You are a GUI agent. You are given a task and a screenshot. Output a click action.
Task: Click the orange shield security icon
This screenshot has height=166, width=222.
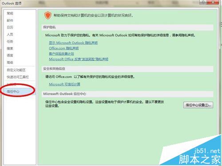pyautogui.click(x=48, y=15)
